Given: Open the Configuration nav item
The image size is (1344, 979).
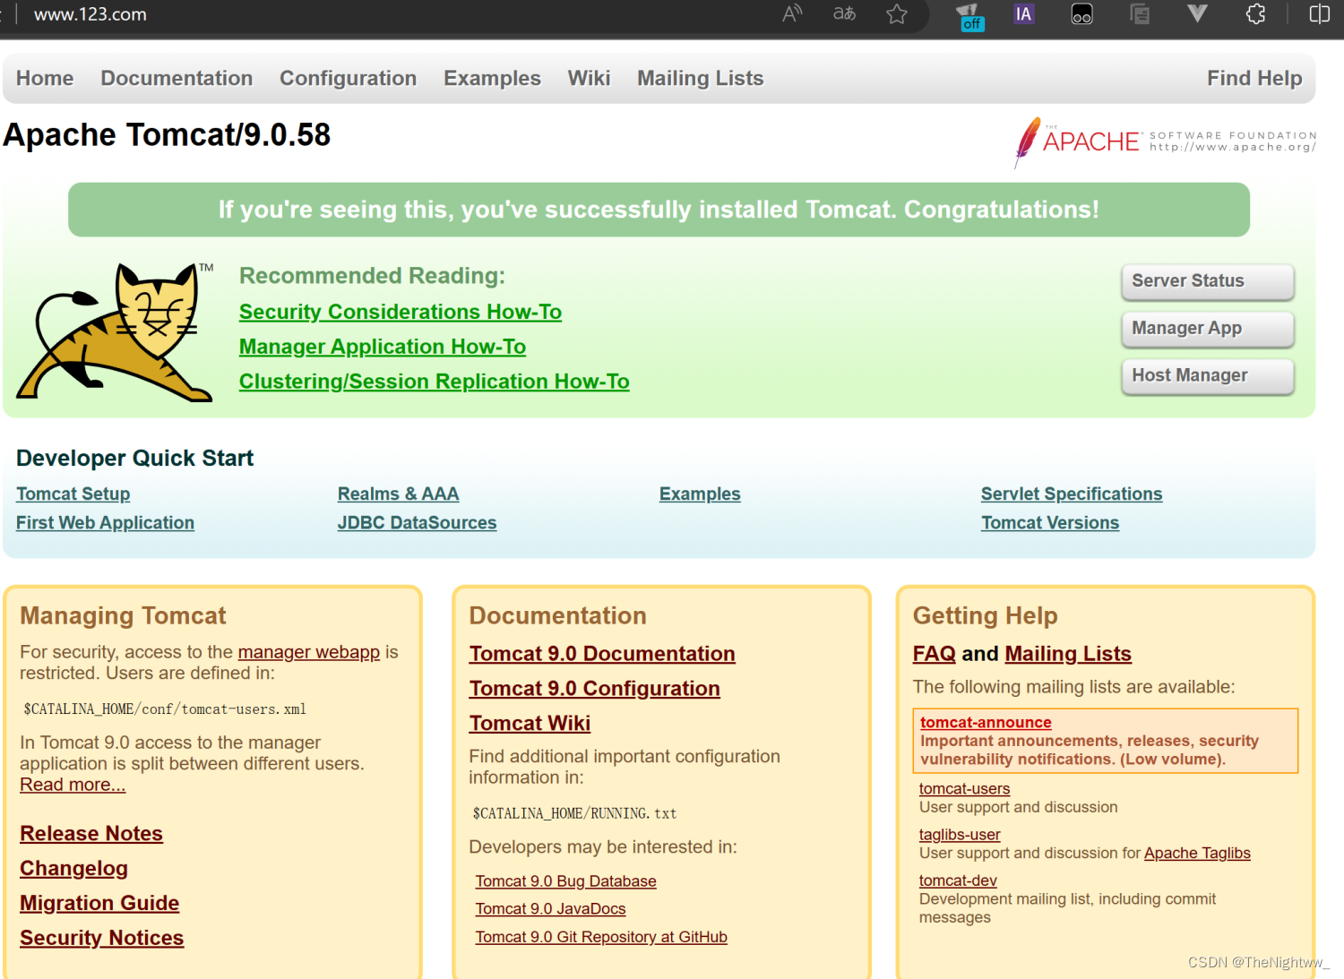Looking at the screenshot, I should 348,79.
